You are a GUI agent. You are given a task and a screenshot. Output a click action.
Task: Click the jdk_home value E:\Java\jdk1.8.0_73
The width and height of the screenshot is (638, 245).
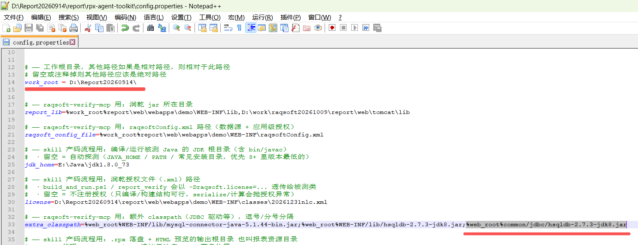(94, 165)
